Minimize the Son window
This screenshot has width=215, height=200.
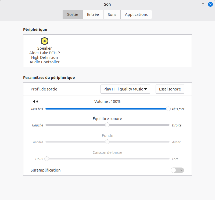(195, 4)
